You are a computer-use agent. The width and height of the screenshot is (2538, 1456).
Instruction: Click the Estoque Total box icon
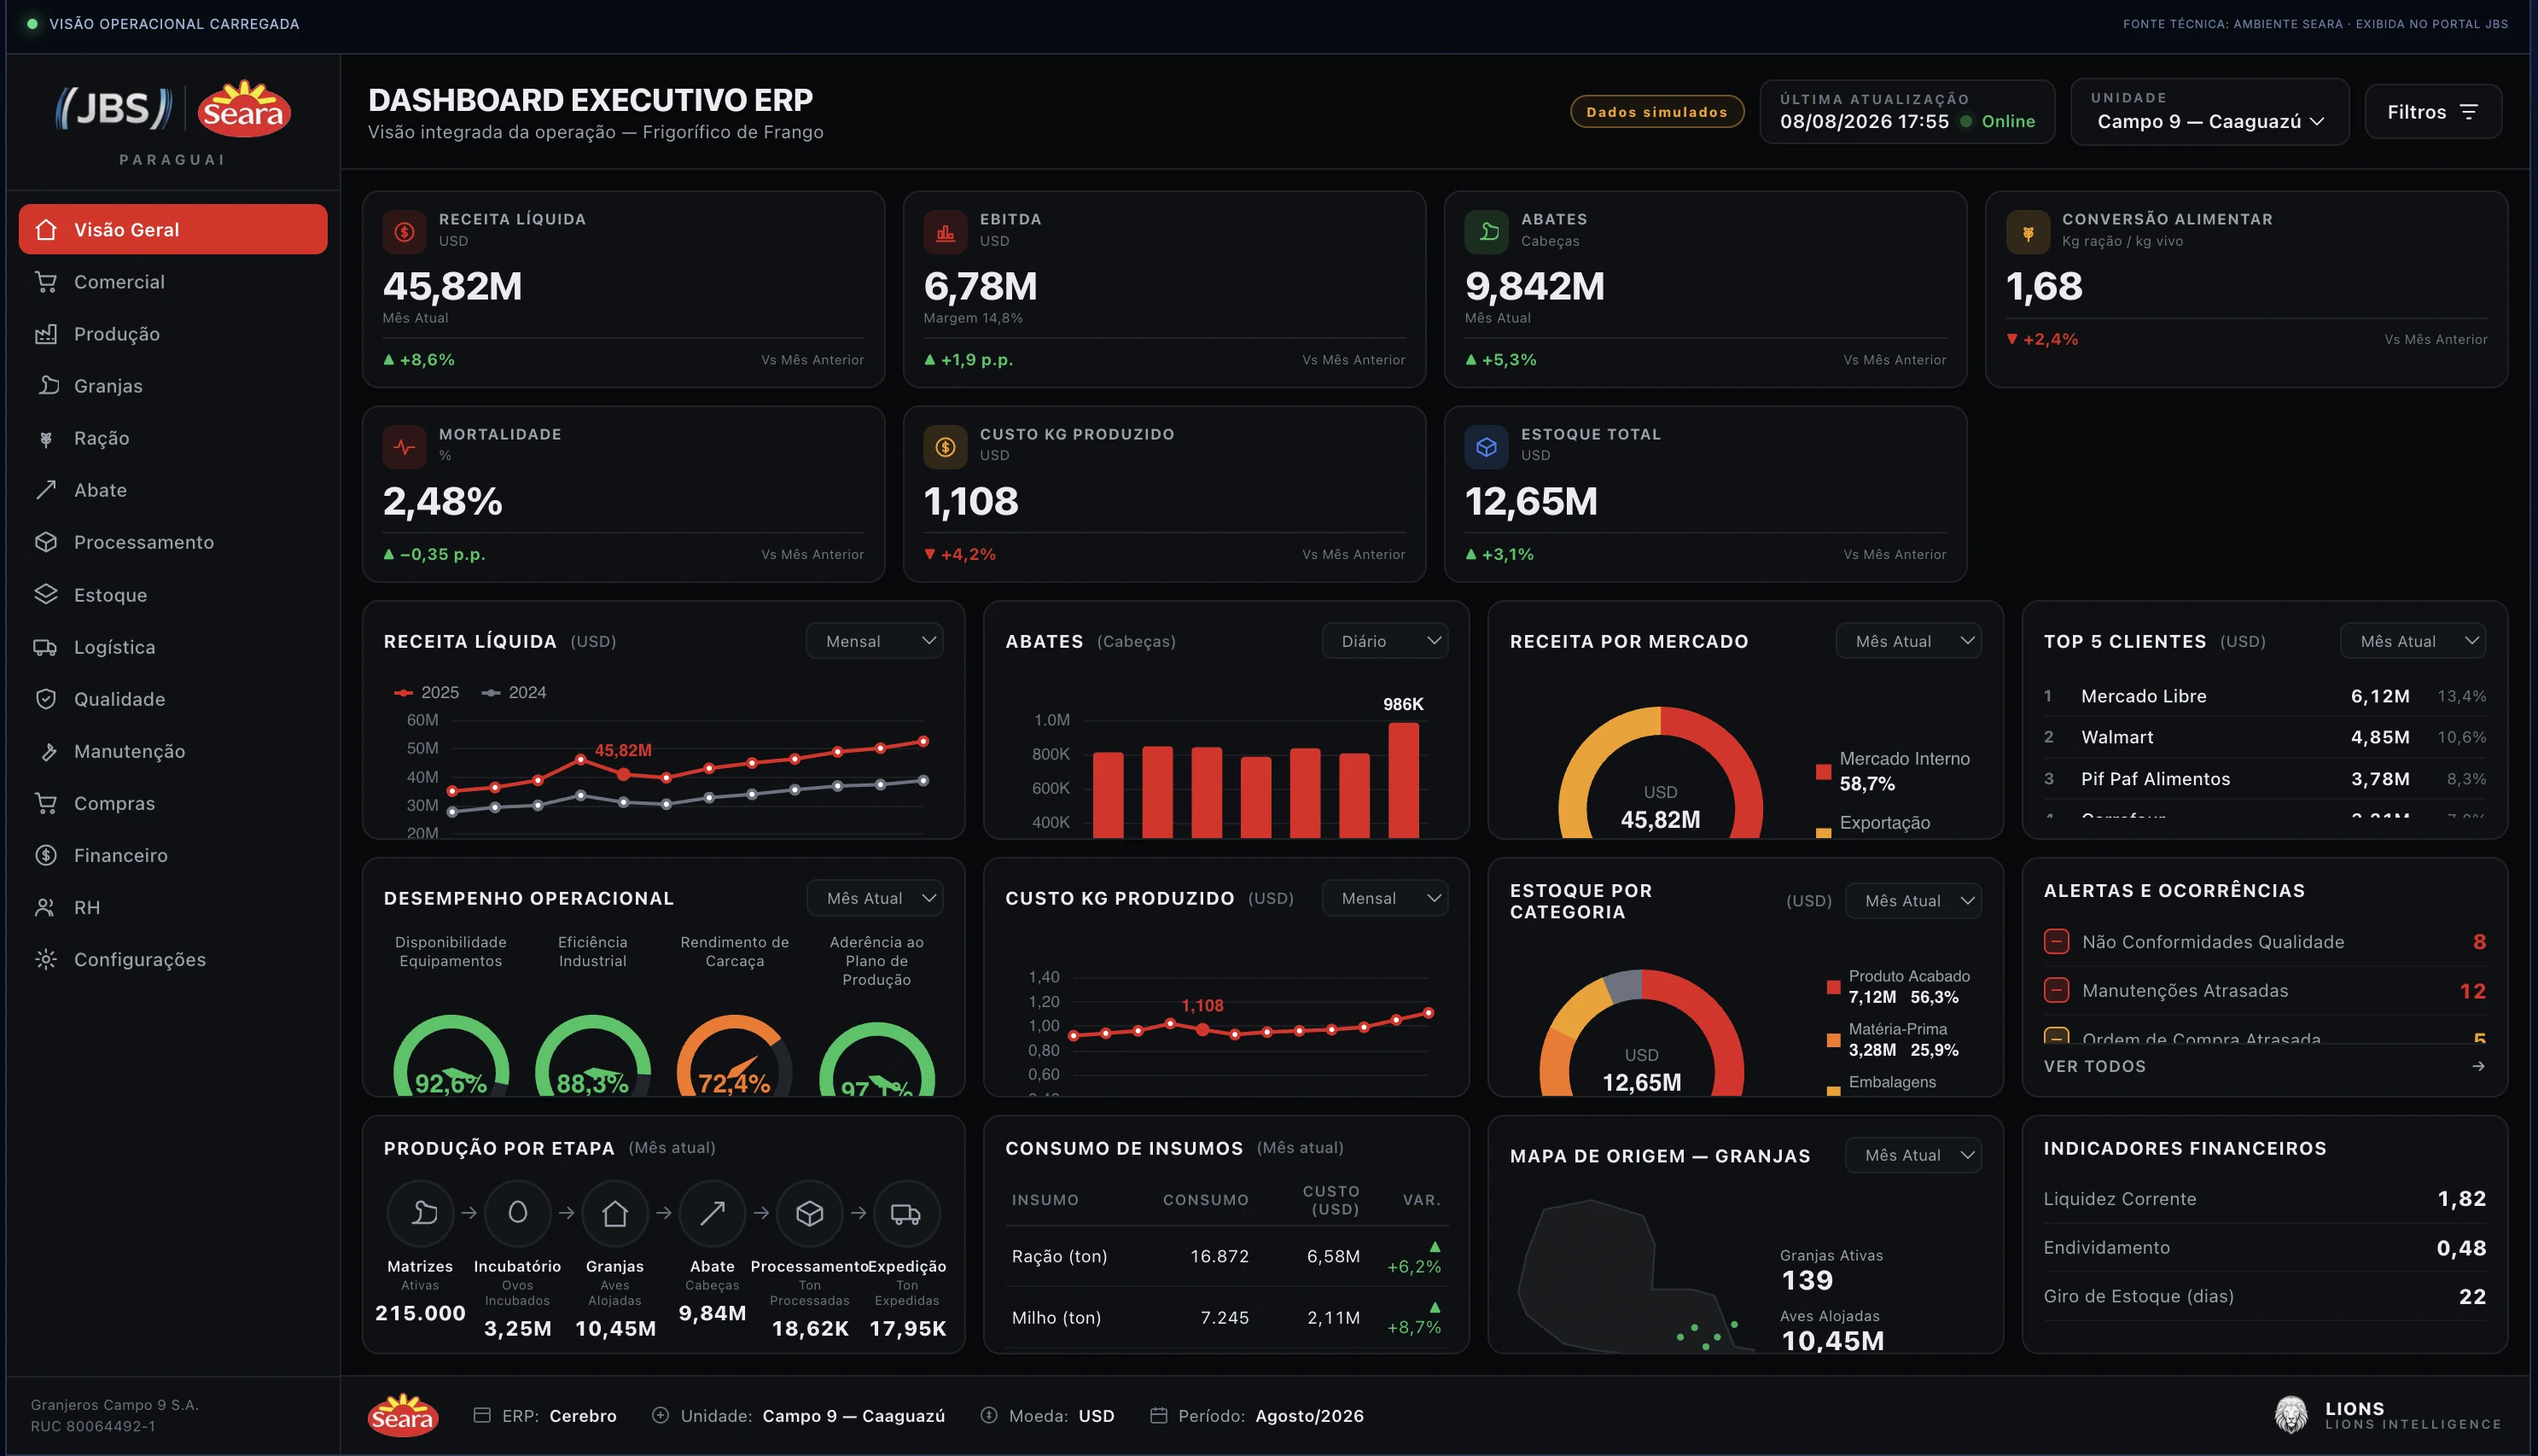point(1487,447)
